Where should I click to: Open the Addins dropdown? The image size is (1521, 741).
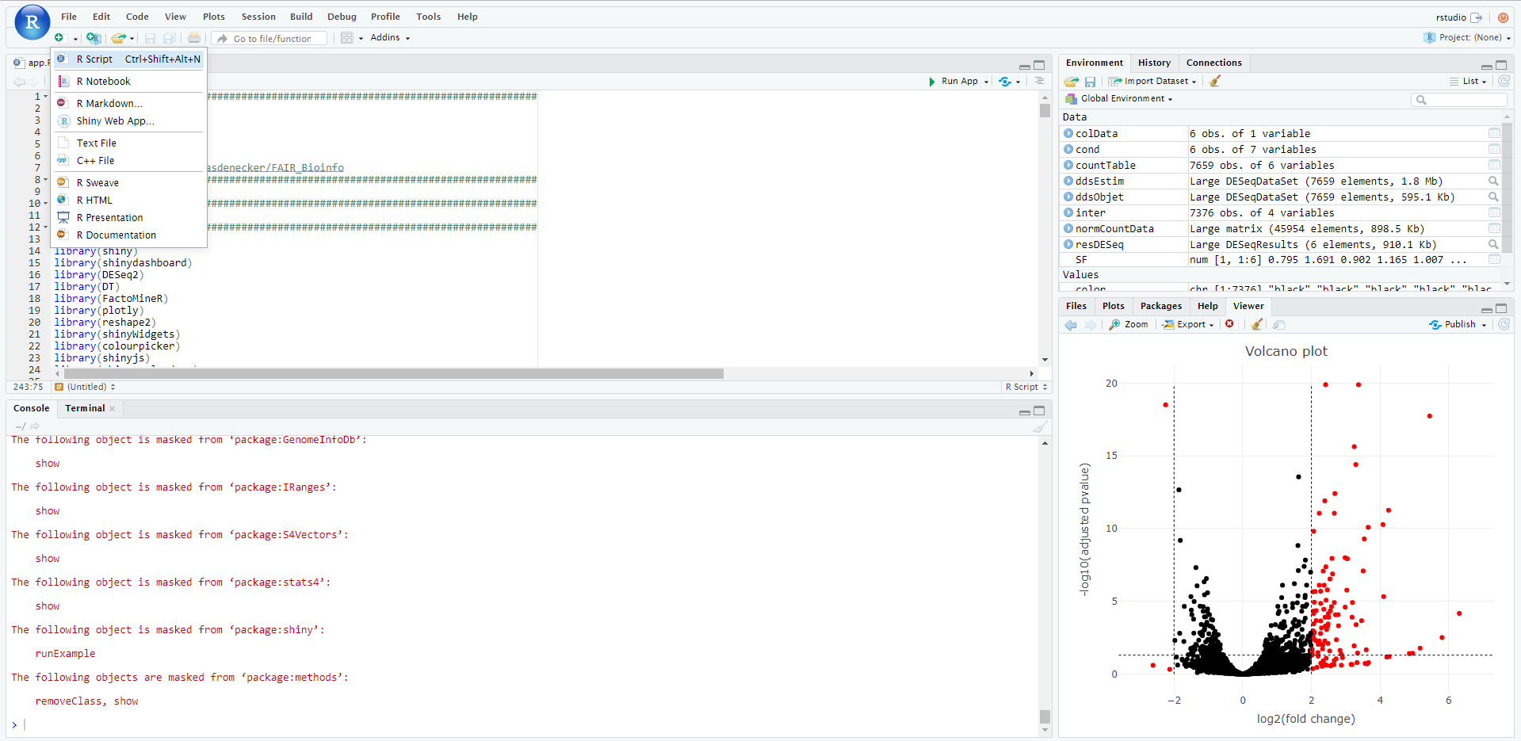coord(390,38)
